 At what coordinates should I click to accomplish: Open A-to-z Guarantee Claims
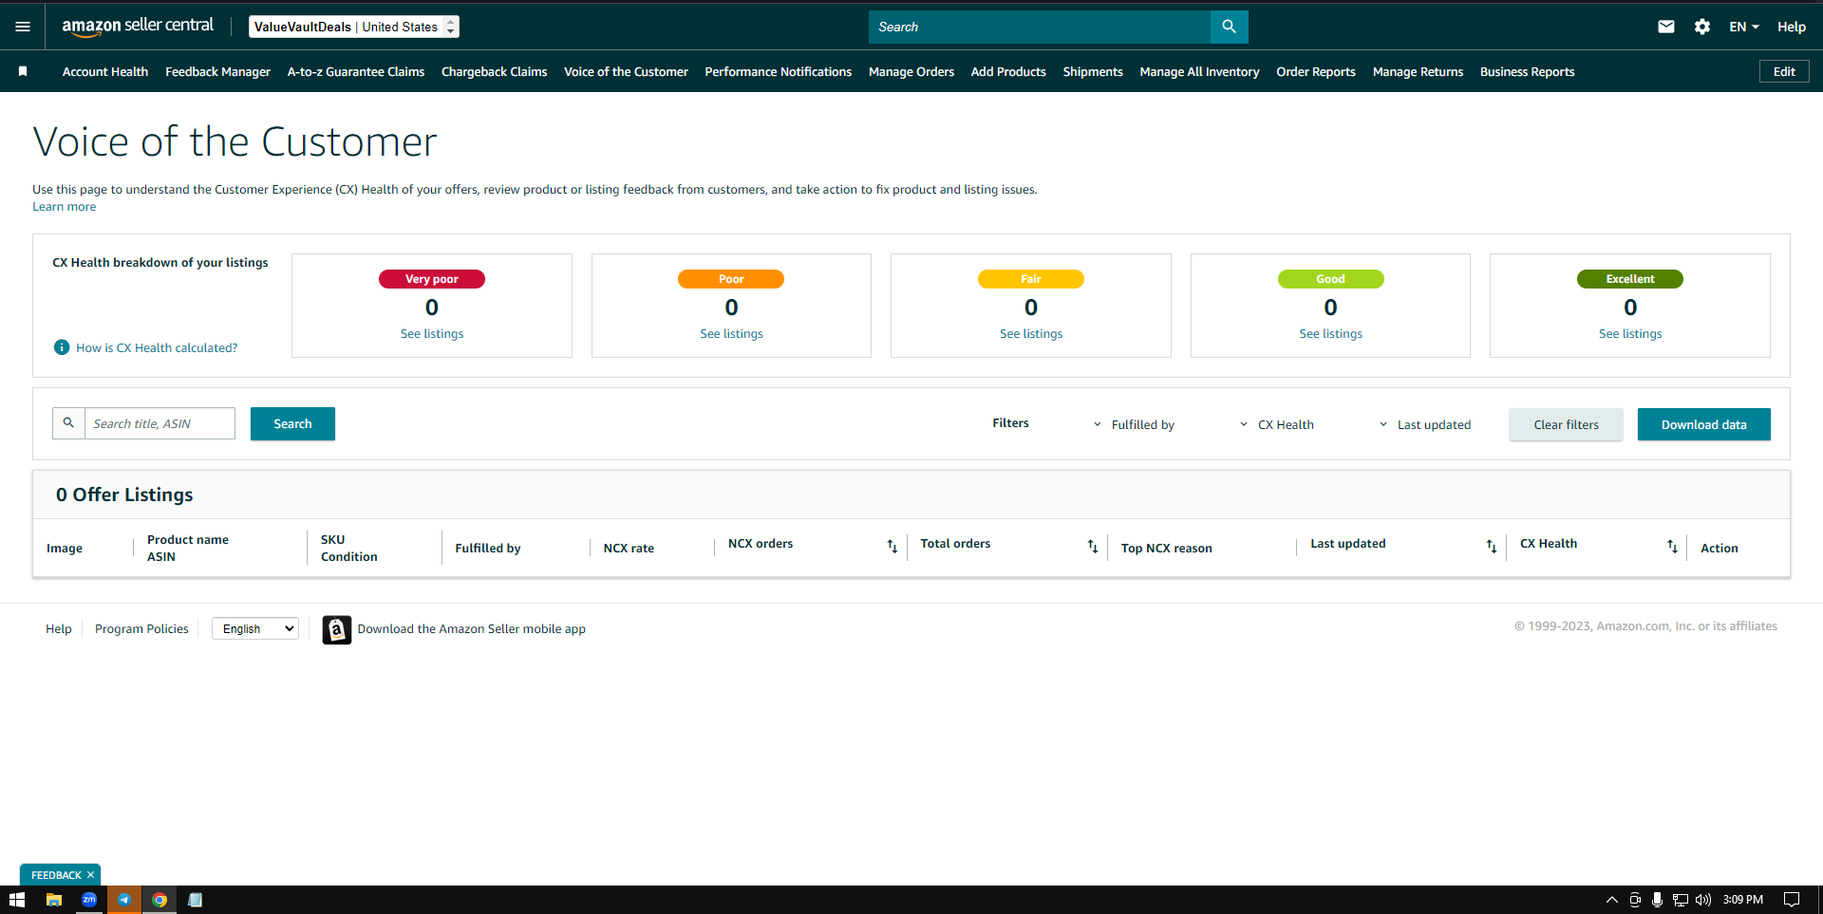(356, 71)
